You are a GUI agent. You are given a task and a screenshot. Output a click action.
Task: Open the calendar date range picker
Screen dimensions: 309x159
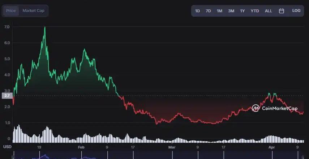282,11
